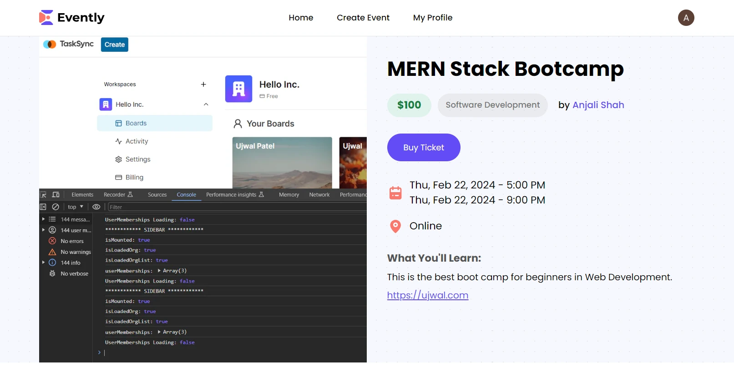Click the device toolbar icon in DevTools
734x387 pixels.
coord(56,195)
